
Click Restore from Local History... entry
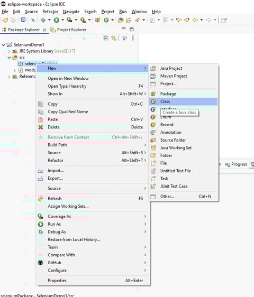pos(93,239)
